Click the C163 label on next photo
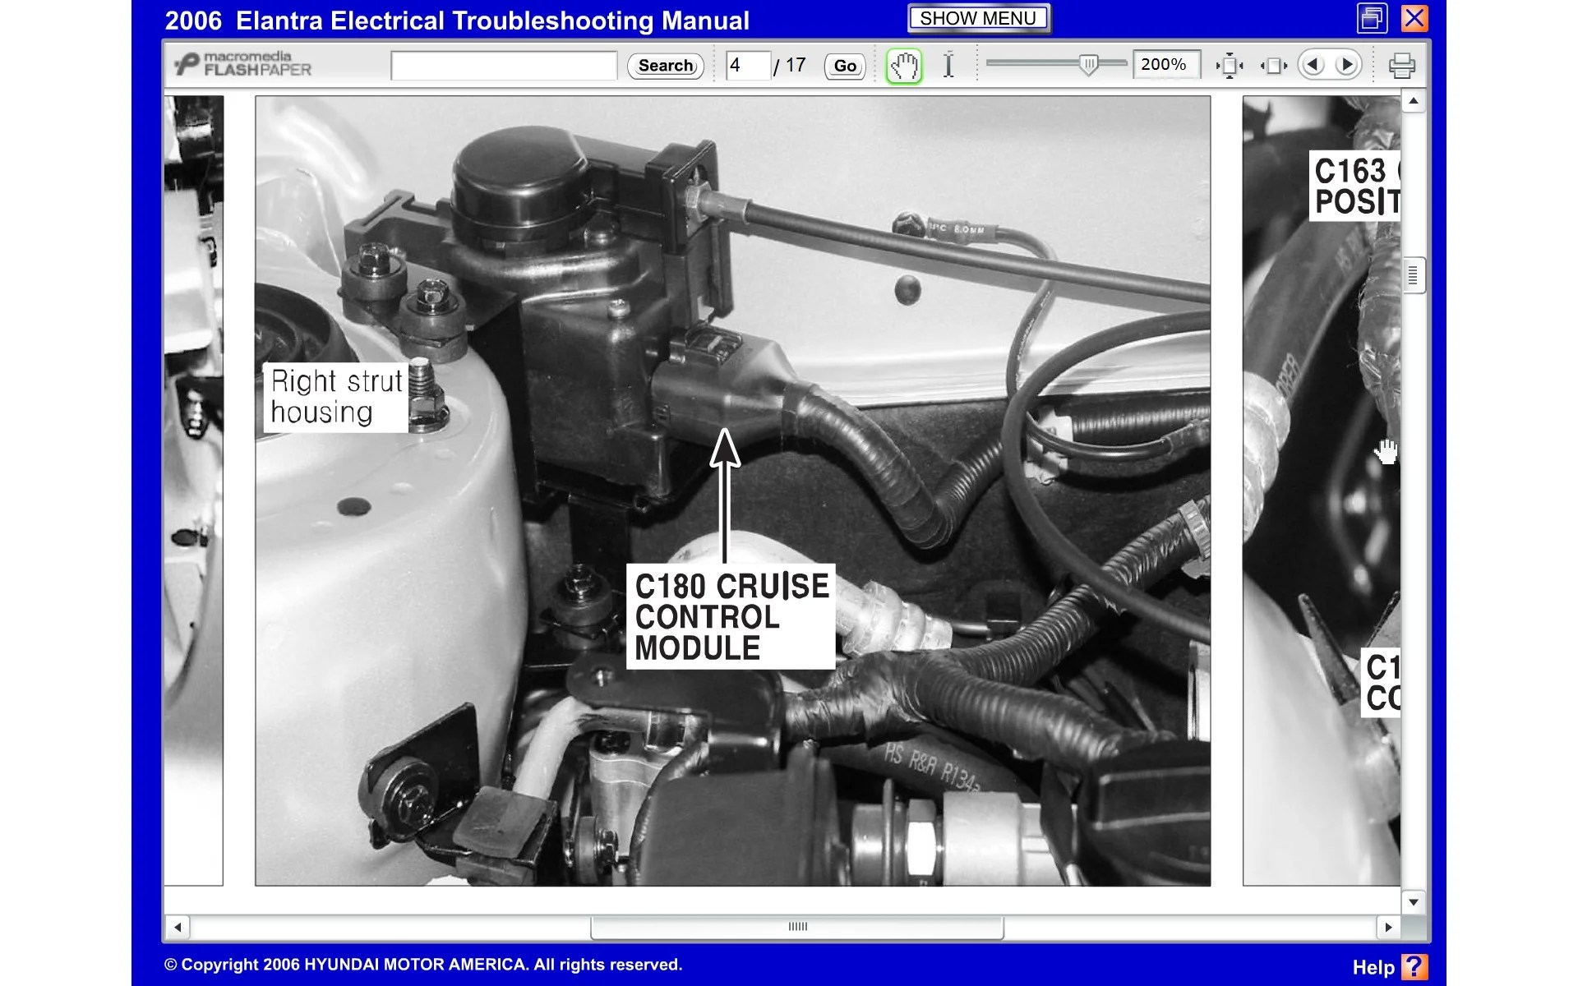The width and height of the screenshot is (1578, 986). point(1355,186)
